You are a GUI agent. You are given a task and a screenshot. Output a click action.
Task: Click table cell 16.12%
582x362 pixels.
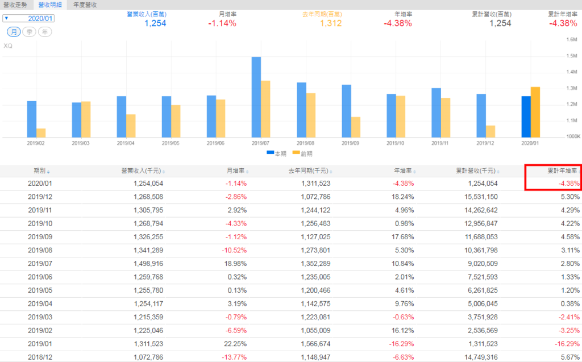tap(402, 330)
